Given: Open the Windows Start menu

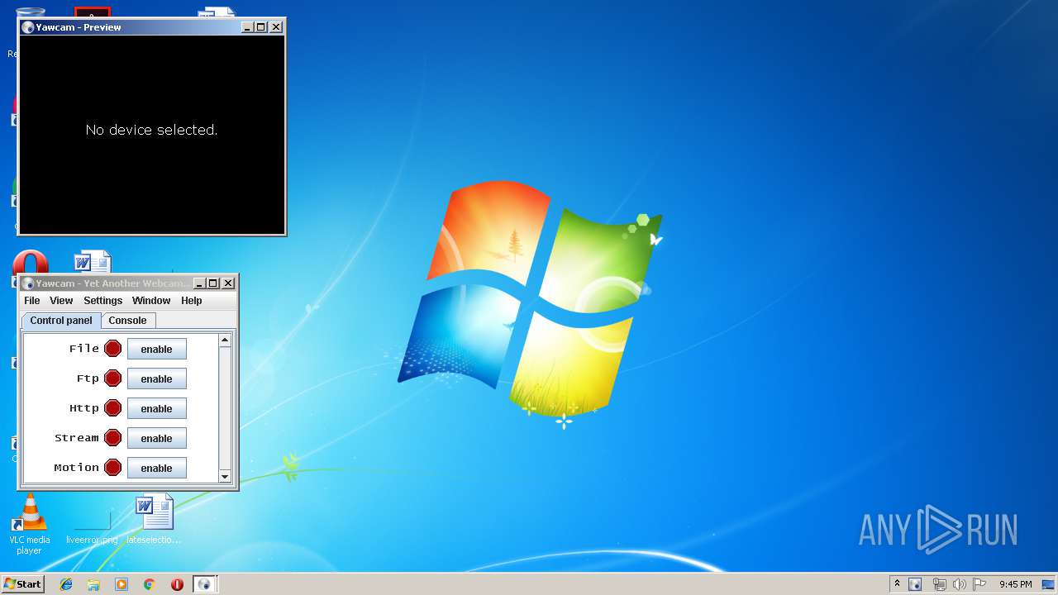Looking at the screenshot, I should point(22,584).
